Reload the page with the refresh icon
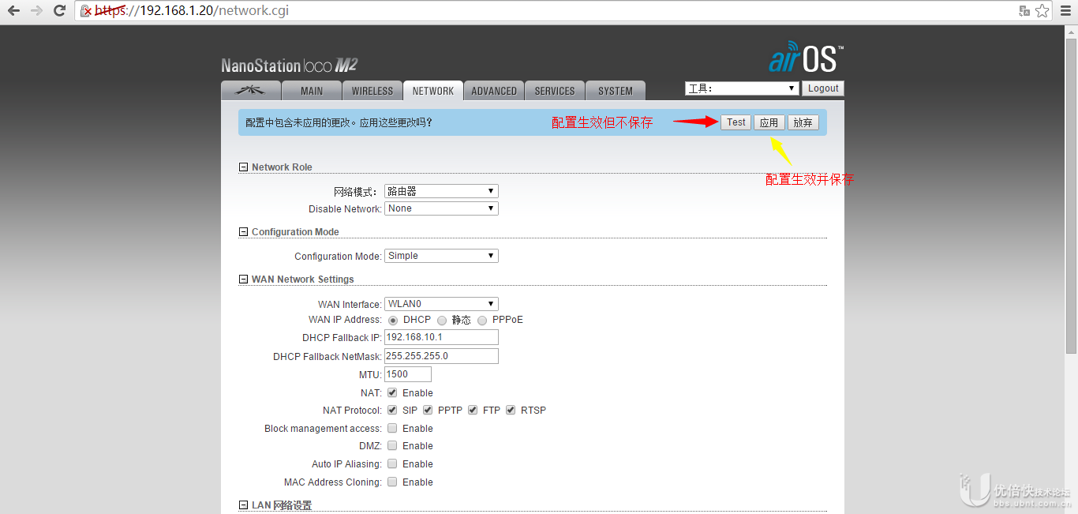Image resolution: width=1078 pixels, height=514 pixels. 59,11
